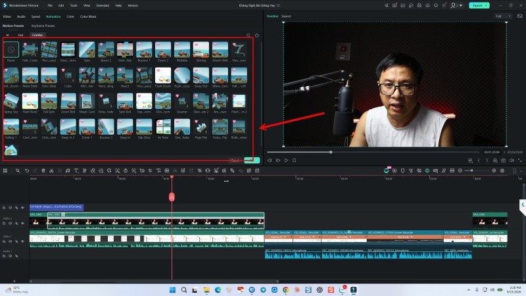
Task: Zoom in timeline with the plus icon
Action: point(494,171)
